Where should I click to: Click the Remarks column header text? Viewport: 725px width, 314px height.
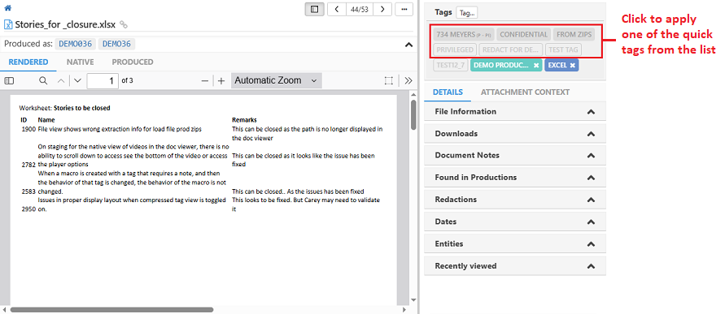click(244, 120)
